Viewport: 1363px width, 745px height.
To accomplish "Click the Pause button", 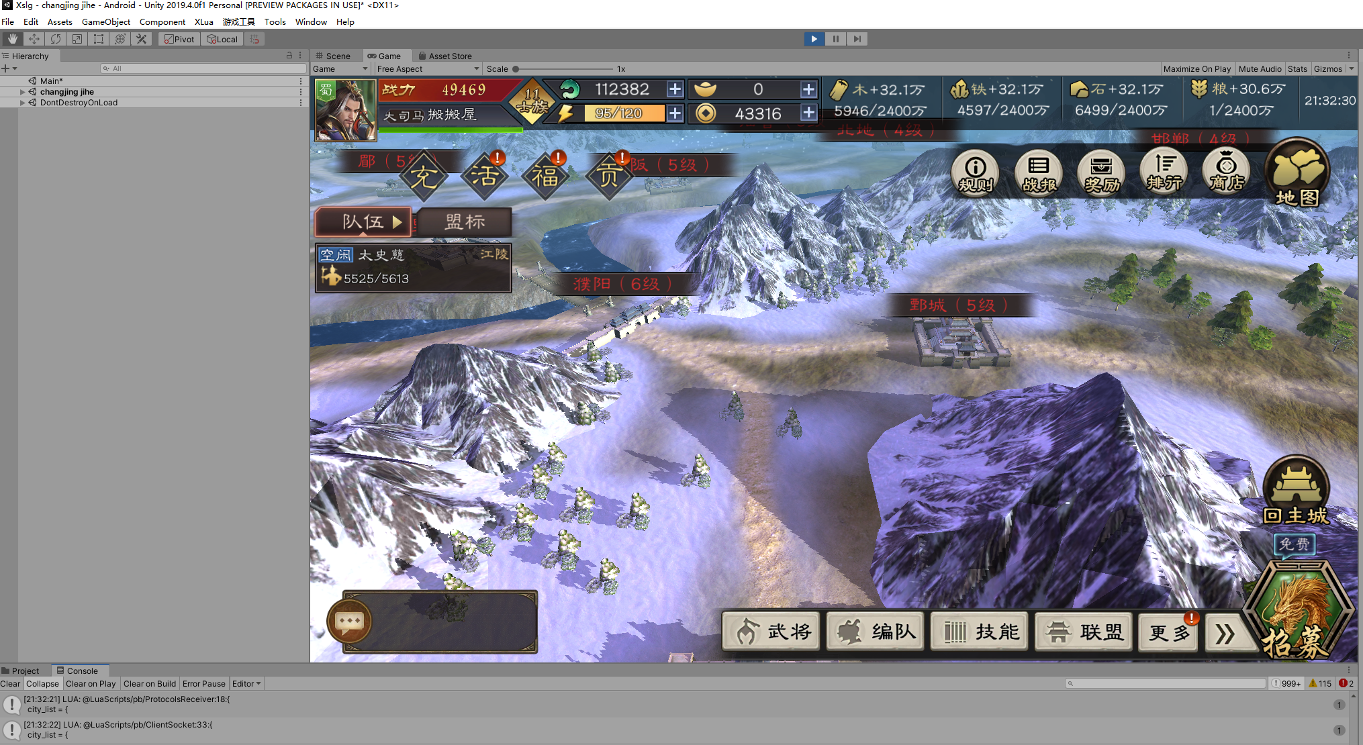I will tap(836, 39).
